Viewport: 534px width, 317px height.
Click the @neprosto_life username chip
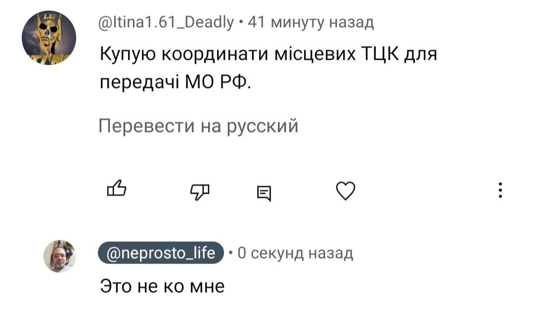(x=162, y=253)
